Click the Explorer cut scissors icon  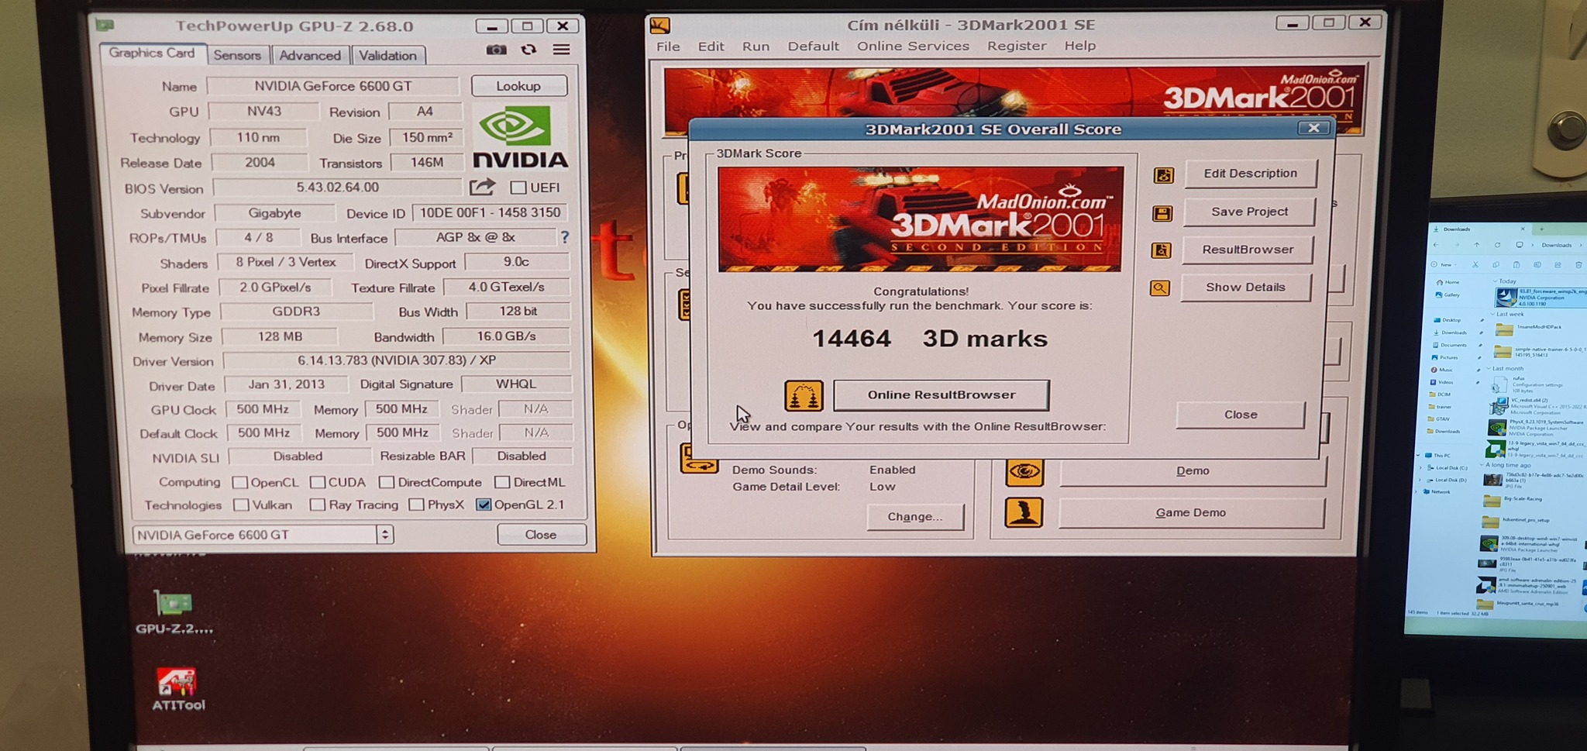click(x=1475, y=264)
